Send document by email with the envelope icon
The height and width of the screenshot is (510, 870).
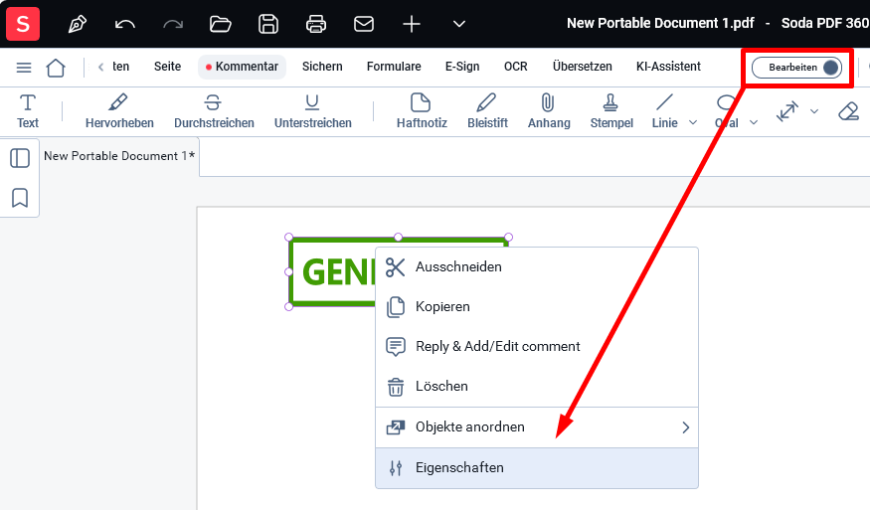coord(364,25)
